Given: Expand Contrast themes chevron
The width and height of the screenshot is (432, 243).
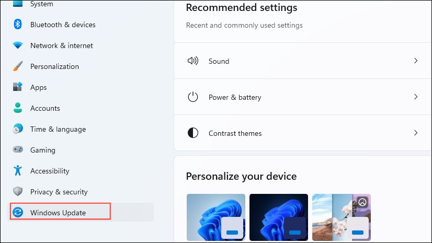Looking at the screenshot, I should click(416, 133).
